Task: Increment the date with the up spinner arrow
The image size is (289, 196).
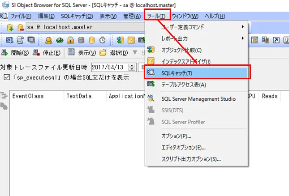Action: tap(132, 65)
